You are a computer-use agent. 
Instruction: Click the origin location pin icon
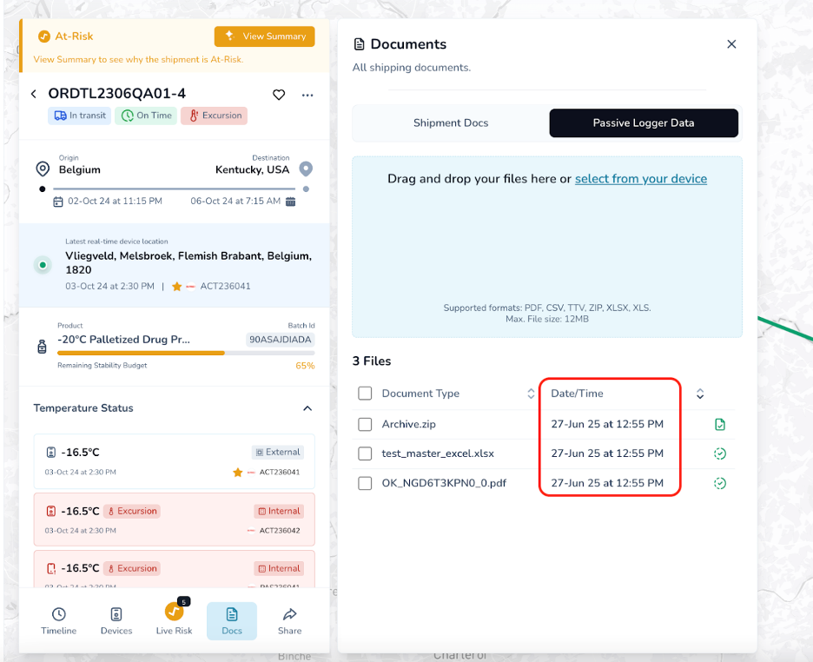43,169
